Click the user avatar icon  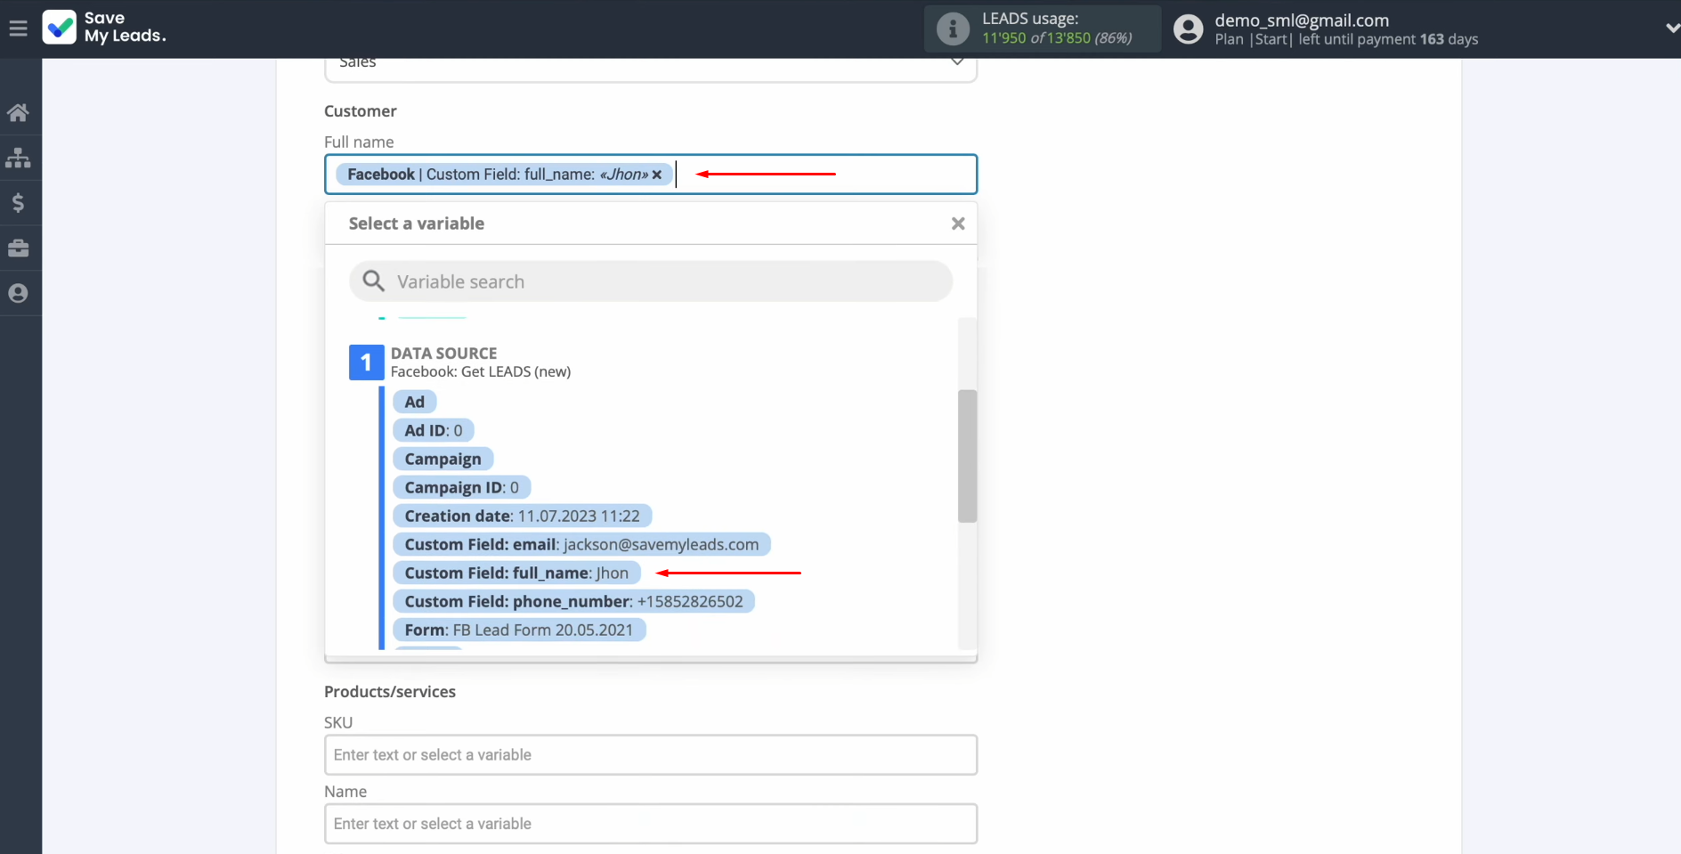(x=1188, y=28)
